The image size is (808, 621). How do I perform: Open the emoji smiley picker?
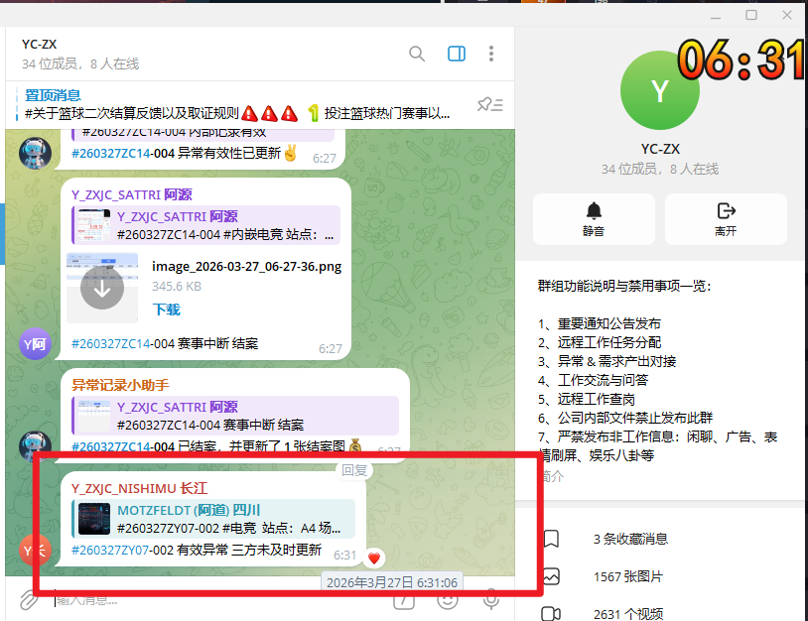[x=448, y=600]
